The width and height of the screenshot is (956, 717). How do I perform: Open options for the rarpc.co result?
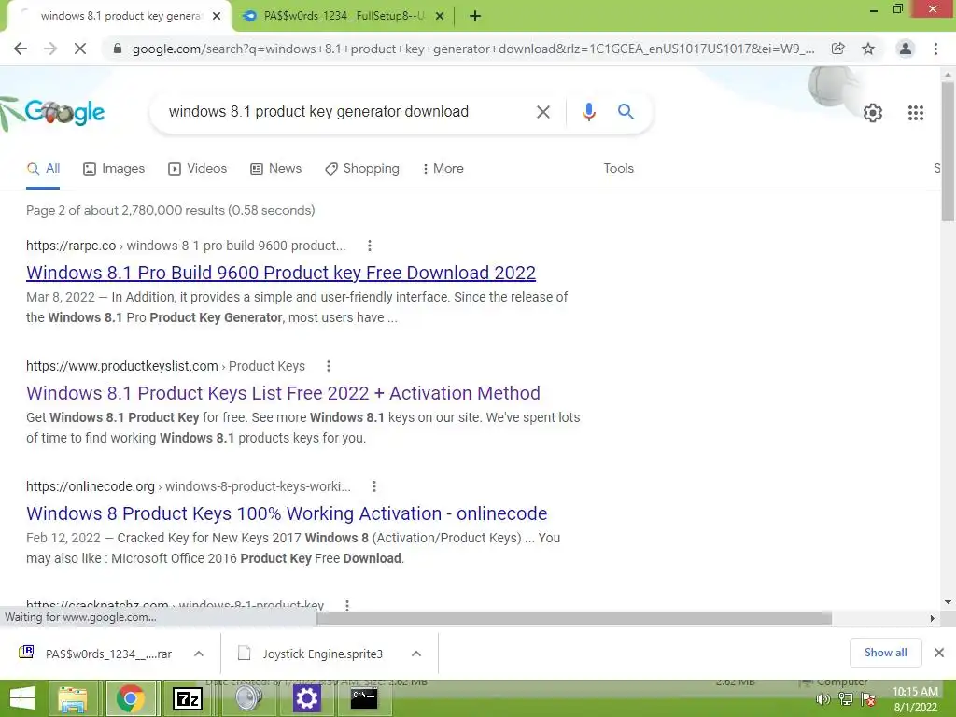coord(370,246)
